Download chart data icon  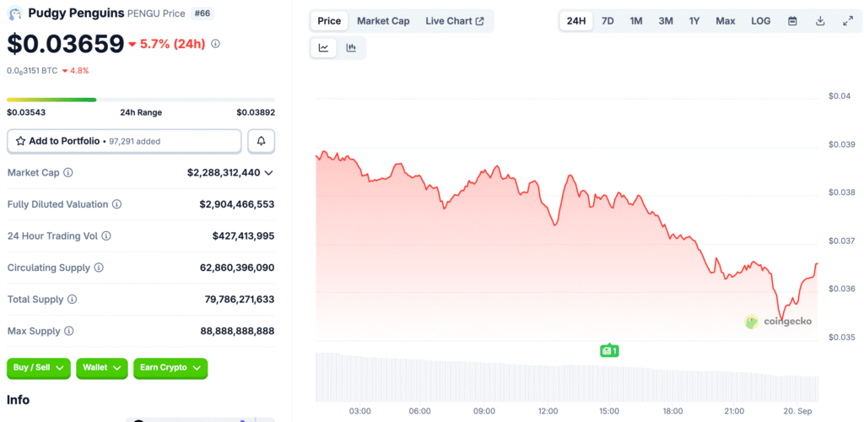[820, 21]
